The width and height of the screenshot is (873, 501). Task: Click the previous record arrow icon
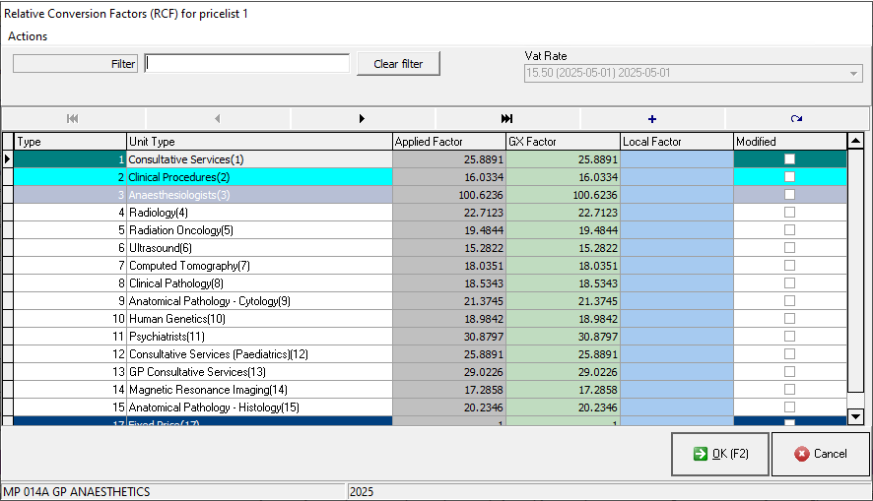217,118
